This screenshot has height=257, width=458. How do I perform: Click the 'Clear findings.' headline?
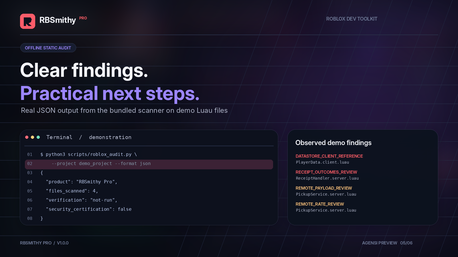coord(84,70)
